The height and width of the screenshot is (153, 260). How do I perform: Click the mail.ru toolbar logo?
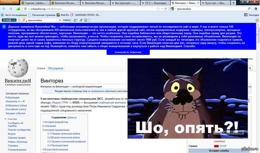point(9,20)
